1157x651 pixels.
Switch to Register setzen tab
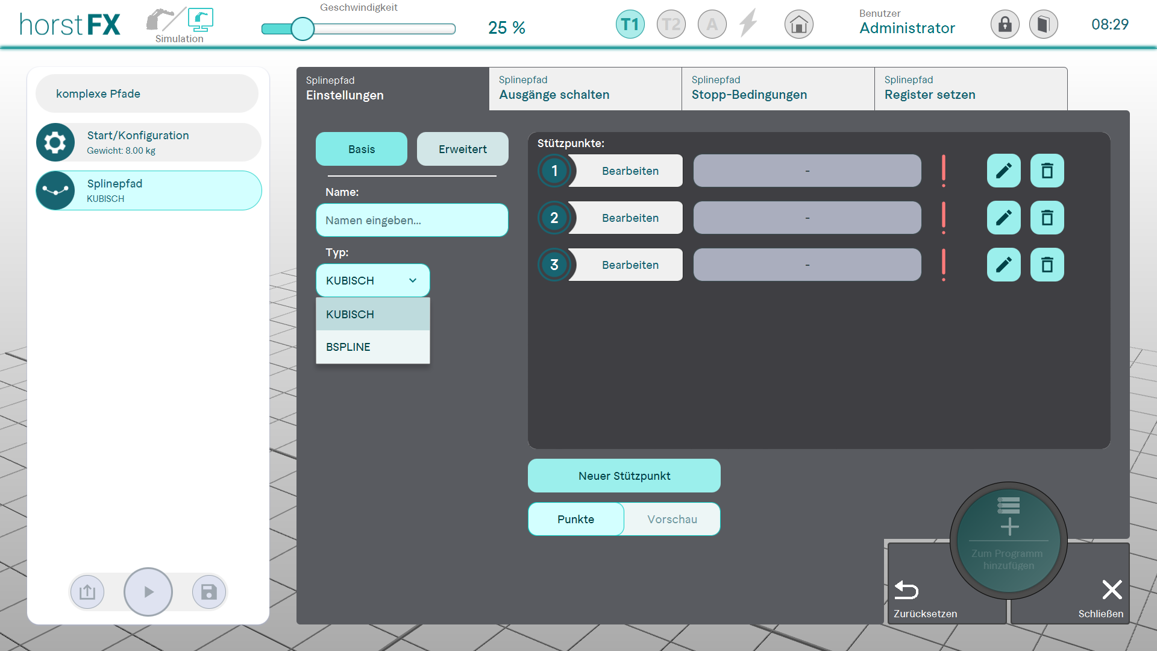(x=970, y=89)
